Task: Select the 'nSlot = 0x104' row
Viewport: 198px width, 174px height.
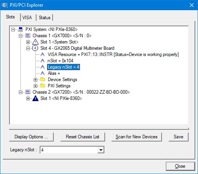Action: (x=60, y=61)
